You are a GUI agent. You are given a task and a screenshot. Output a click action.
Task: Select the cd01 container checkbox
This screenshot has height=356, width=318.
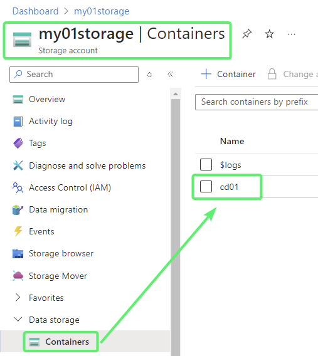pos(206,186)
